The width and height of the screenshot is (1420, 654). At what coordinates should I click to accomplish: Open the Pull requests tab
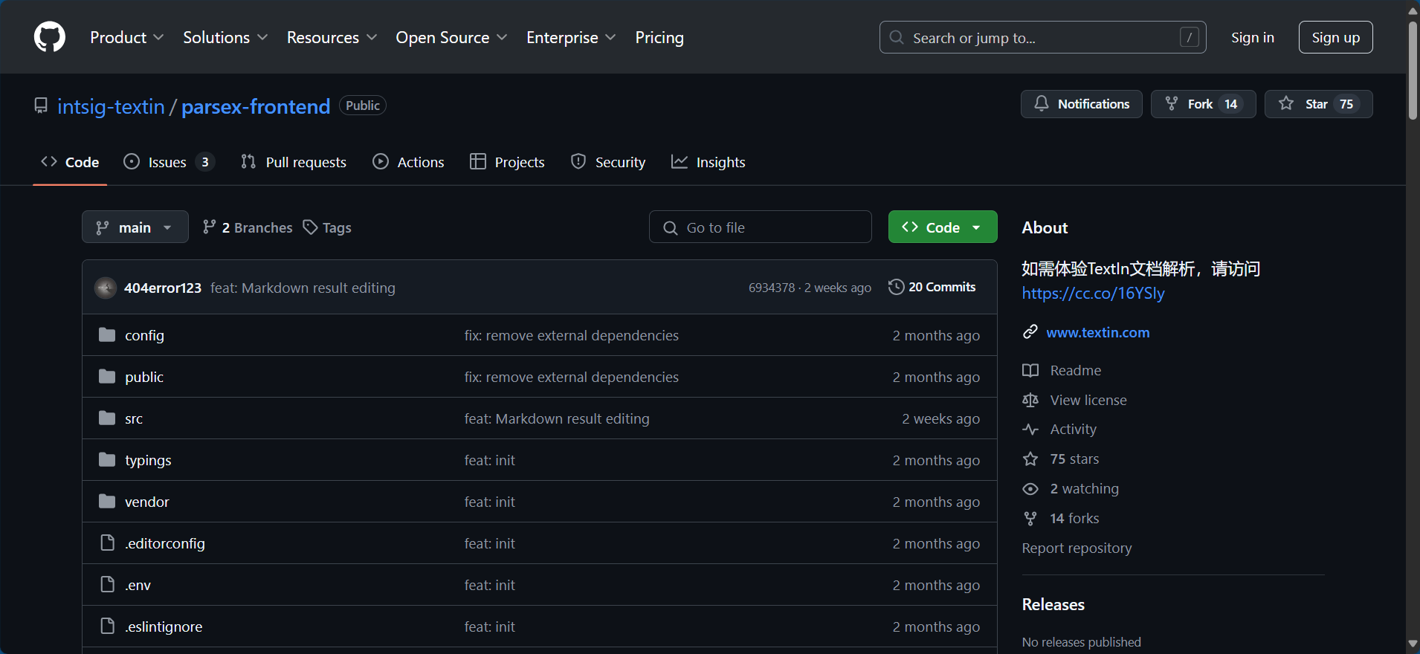pyautogui.click(x=294, y=162)
